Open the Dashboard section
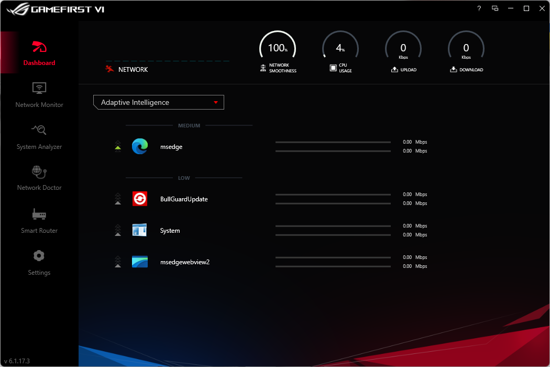The width and height of the screenshot is (550, 367). [39, 52]
